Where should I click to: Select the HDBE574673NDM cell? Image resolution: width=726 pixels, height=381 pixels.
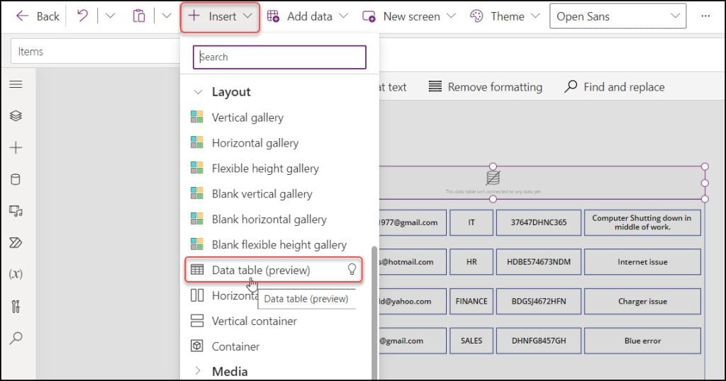pos(539,262)
